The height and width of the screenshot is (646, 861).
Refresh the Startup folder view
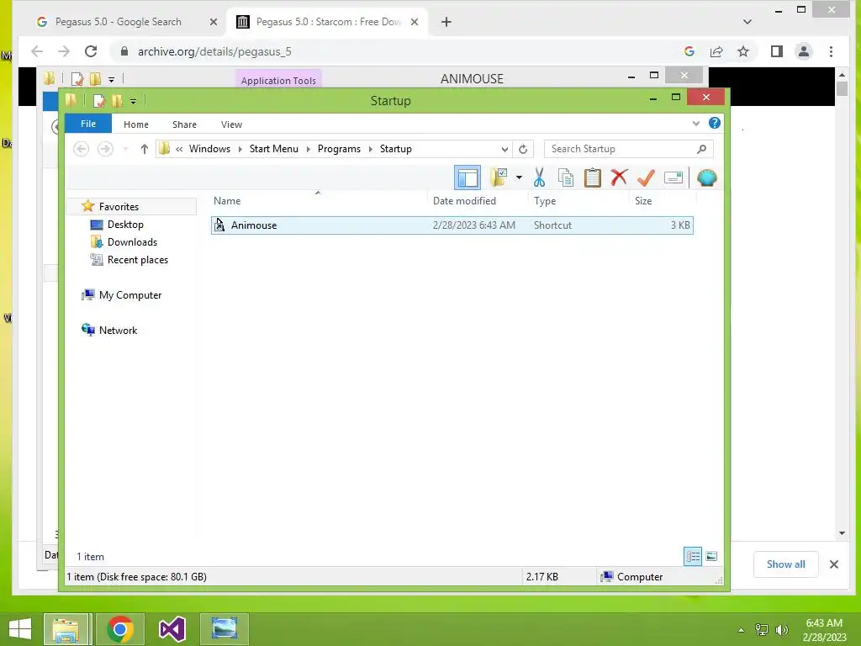523,149
